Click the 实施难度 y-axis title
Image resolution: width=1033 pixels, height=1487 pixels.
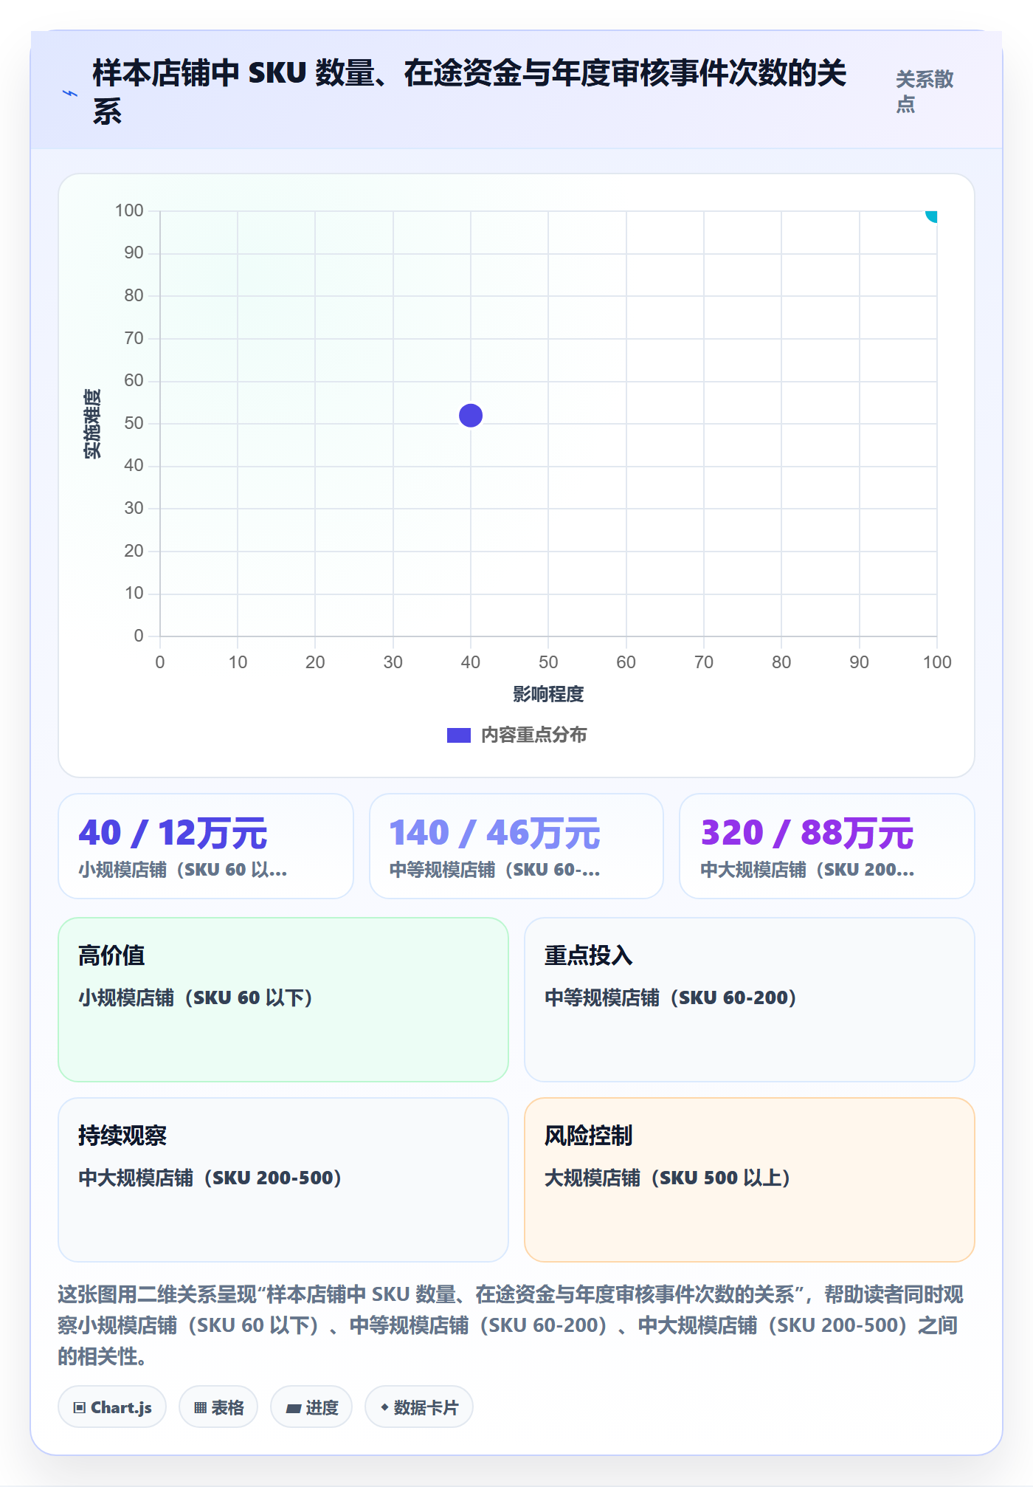click(92, 424)
